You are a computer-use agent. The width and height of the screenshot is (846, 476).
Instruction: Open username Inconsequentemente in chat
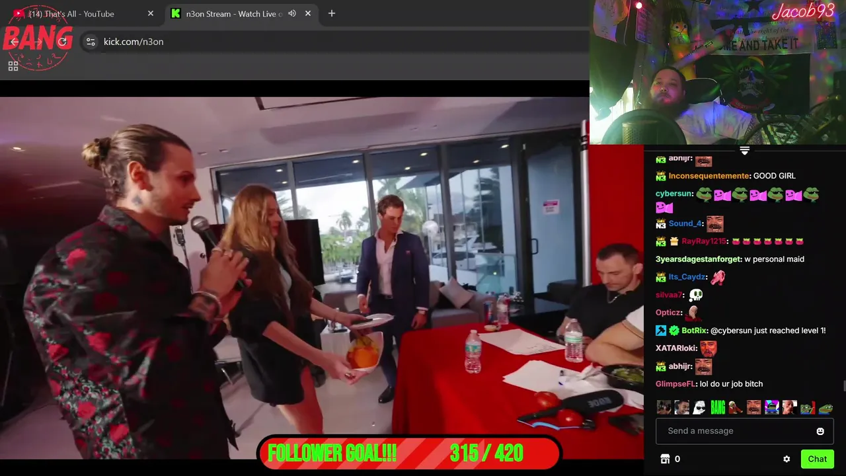pyautogui.click(x=709, y=176)
